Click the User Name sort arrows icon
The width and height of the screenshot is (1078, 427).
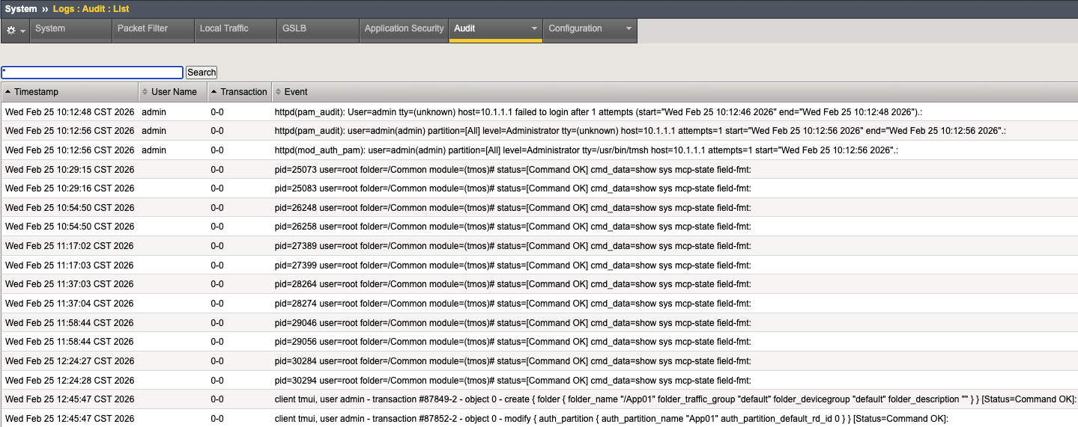click(145, 92)
